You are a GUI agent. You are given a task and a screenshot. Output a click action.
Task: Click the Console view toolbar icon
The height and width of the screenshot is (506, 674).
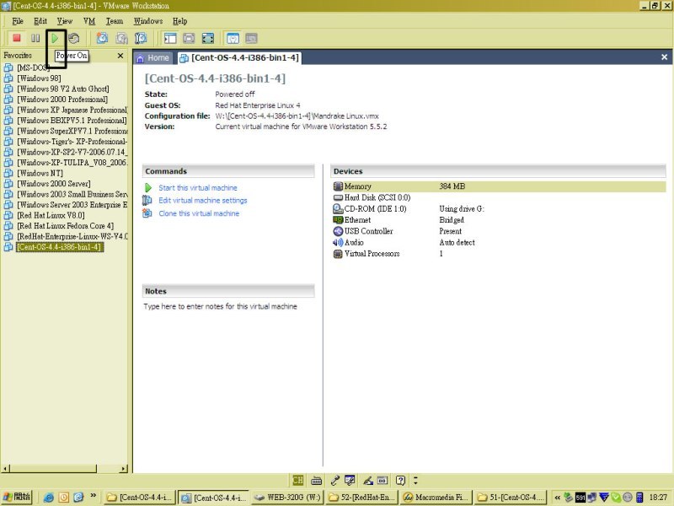(x=251, y=38)
